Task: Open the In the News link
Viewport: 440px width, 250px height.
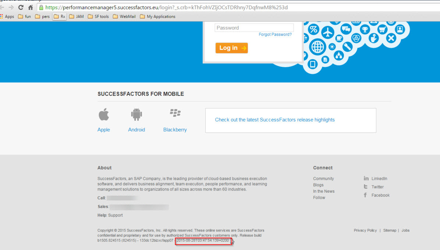Action: (324, 191)
